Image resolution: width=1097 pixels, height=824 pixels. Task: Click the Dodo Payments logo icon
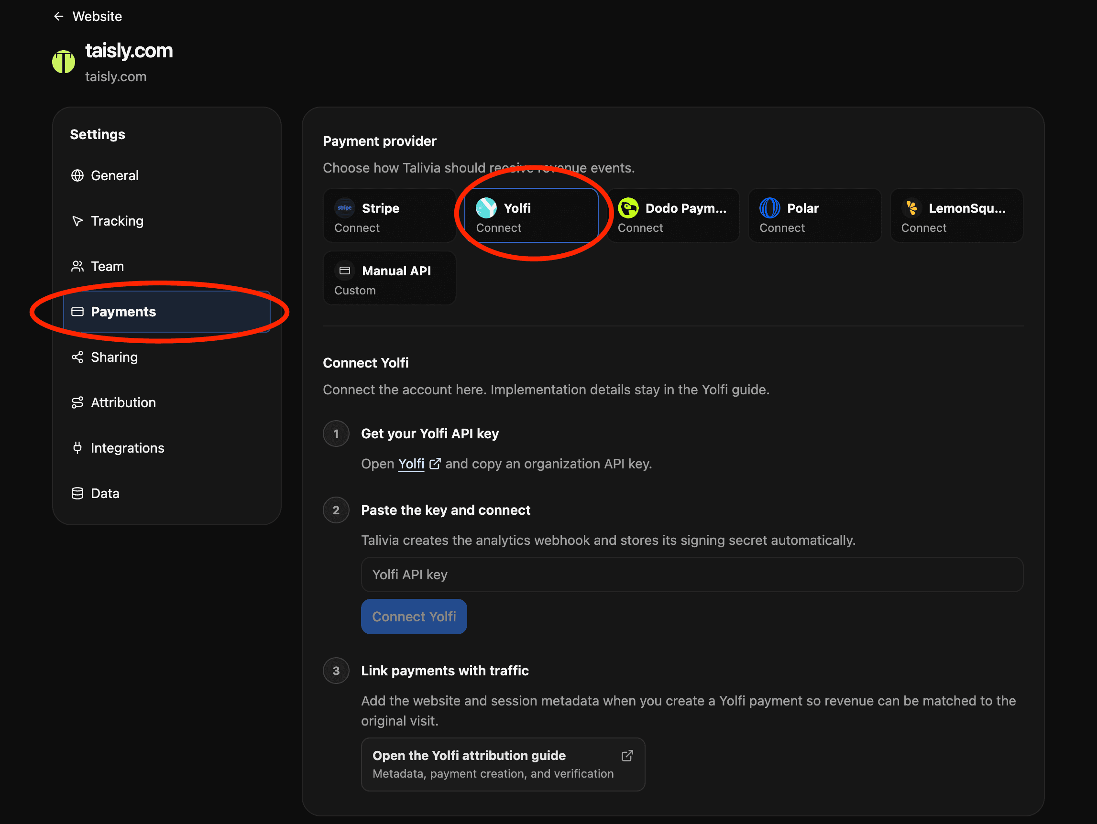click(x=628, y=208)
